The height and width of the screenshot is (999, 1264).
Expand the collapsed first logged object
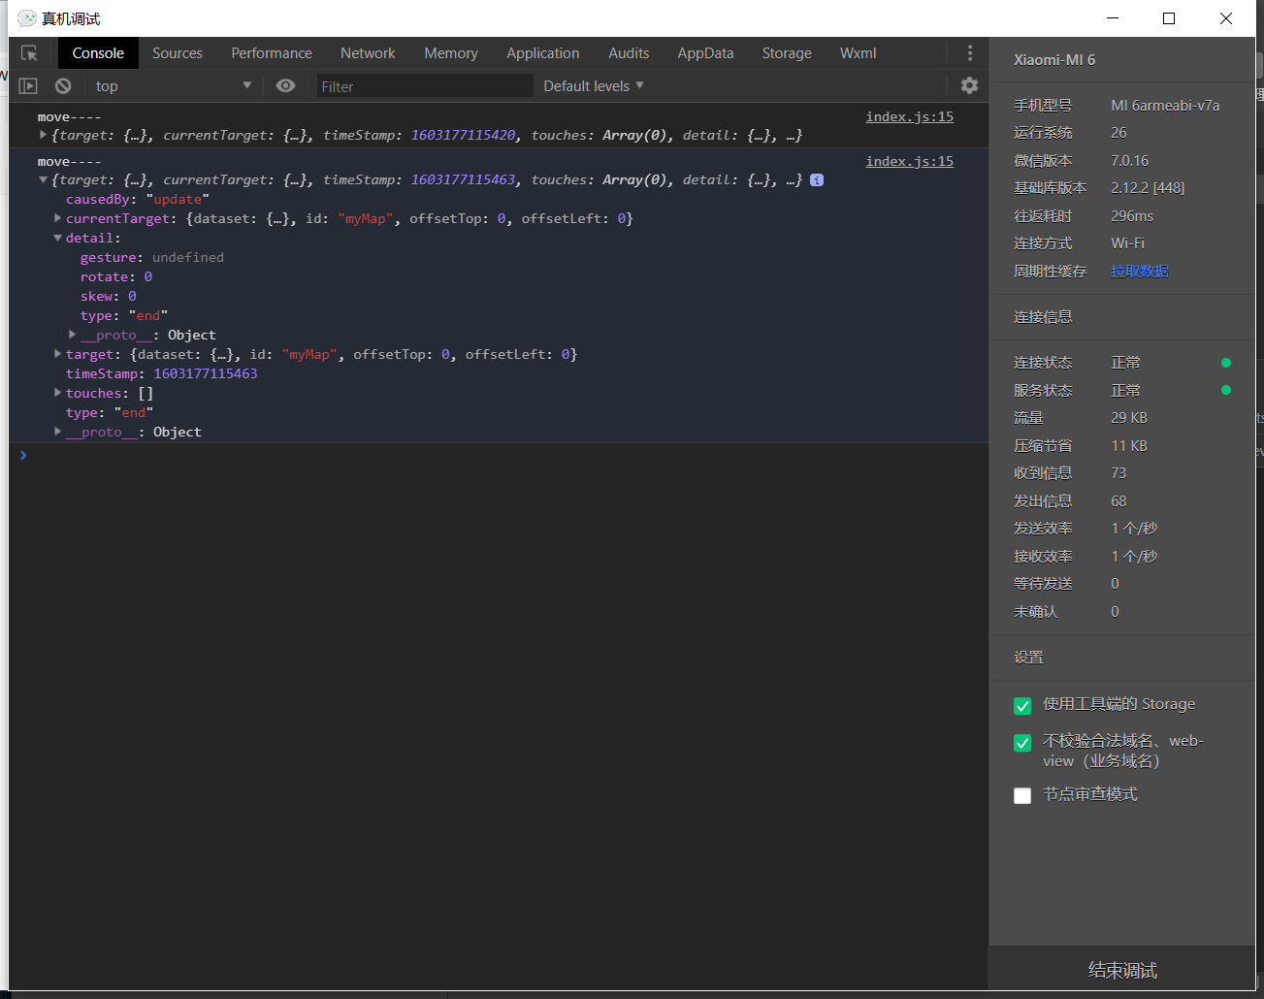click(x=43, y=135)
